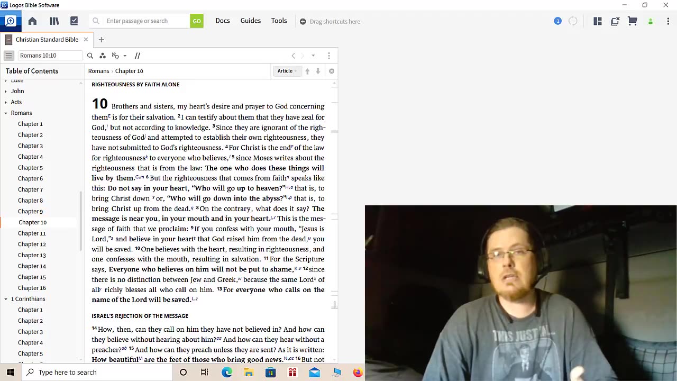Open the reading plans checklist icon
Screen dimensions: 677x381
pos(74,21)
